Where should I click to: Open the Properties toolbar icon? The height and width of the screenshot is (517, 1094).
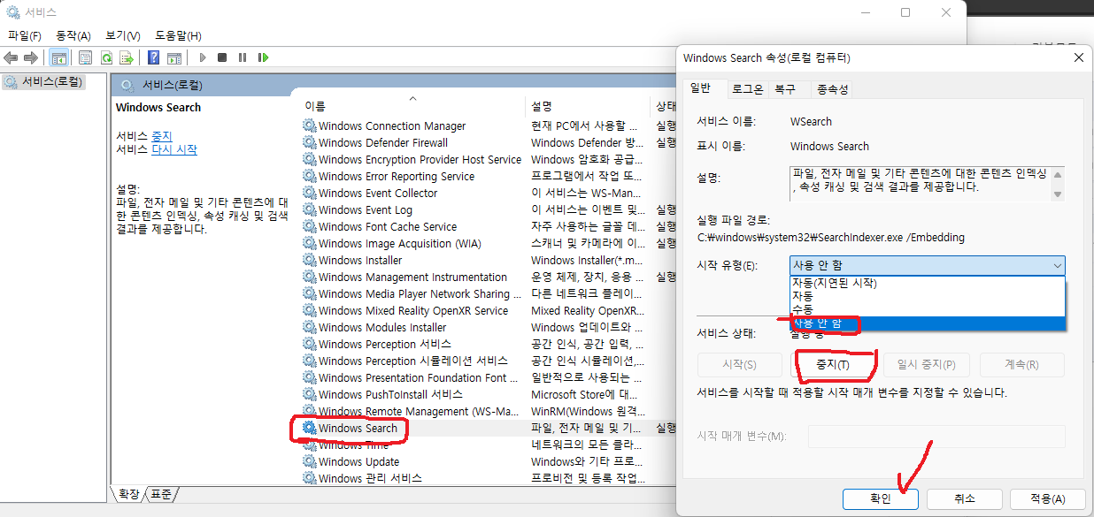[x=86, y=57]
